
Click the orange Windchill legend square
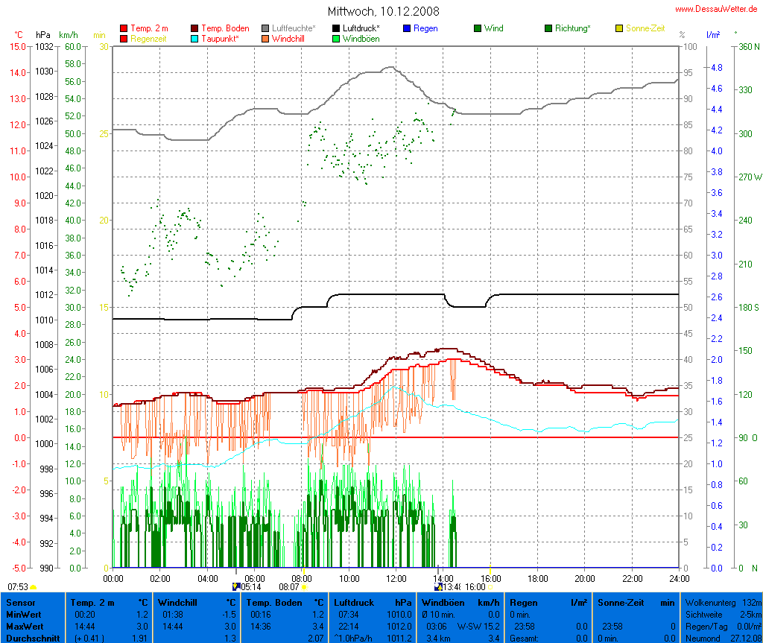266,39
